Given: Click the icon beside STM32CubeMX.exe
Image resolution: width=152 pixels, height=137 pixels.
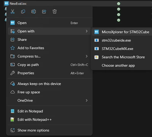Looking at the screenshot, I should (x=97, y=49).
